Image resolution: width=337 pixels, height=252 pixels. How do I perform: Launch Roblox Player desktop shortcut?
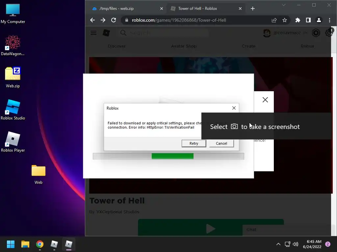13,142
